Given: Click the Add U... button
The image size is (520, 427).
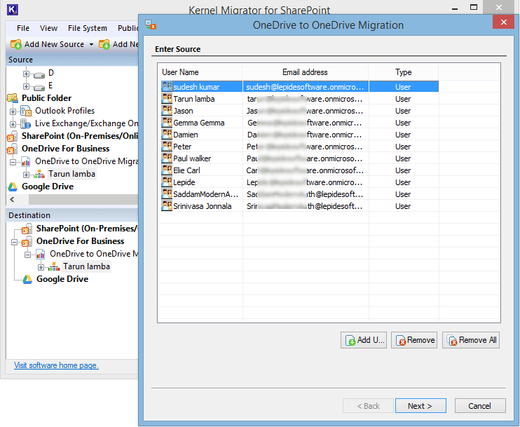Looking at the screenshot, I should point(364,340).
